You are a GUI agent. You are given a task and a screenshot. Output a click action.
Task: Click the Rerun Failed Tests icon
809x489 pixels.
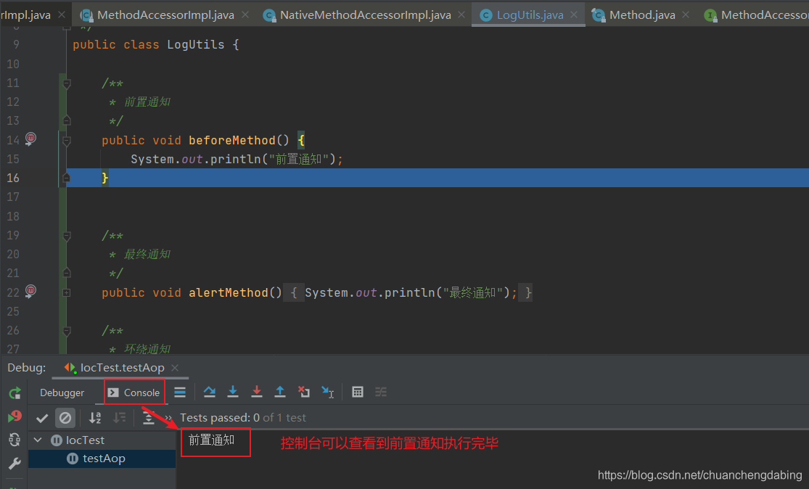(15, 416)
